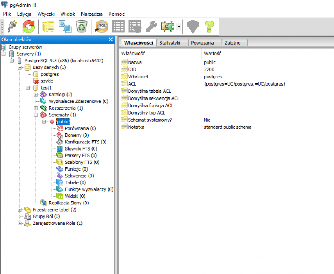
Task: Refresh the selected object with the red-green arrows icon
Action: [x=29, y=27]
